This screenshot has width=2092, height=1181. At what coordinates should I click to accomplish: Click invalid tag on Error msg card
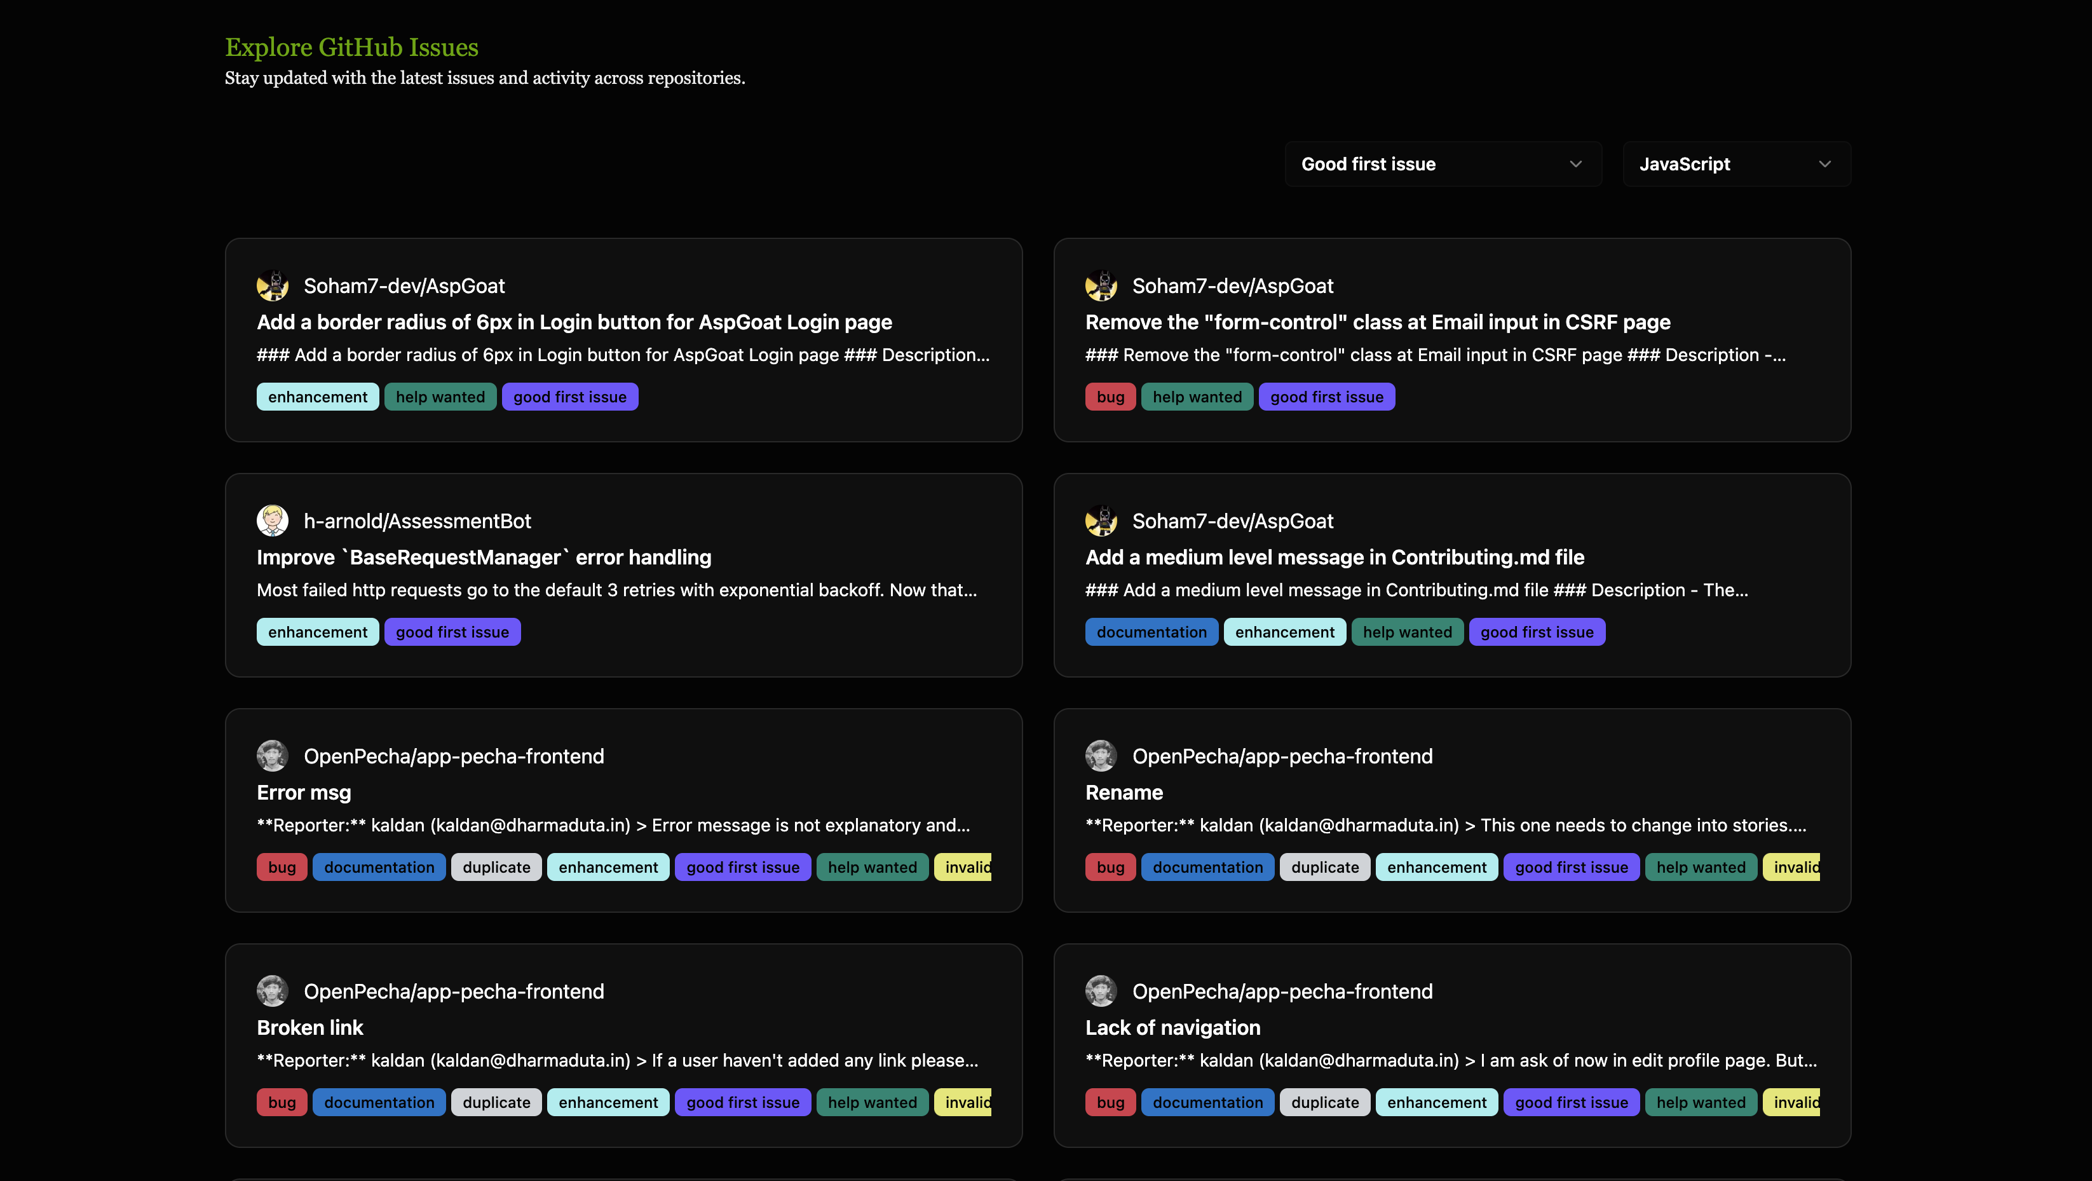click(x=963, y=866)
